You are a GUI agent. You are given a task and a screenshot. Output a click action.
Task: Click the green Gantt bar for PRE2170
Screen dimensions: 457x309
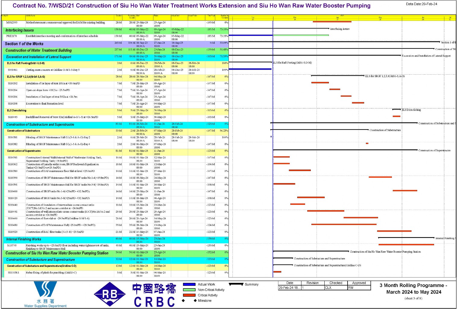tap(301, 35)
